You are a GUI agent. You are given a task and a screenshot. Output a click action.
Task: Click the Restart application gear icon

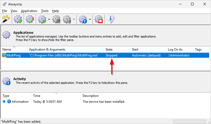click(x=67, y=19)
